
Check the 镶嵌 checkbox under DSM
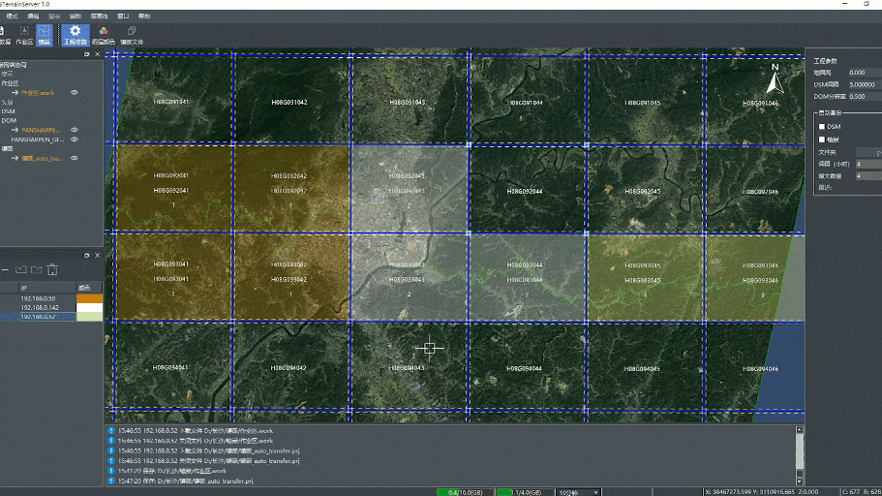coord(822,139)
